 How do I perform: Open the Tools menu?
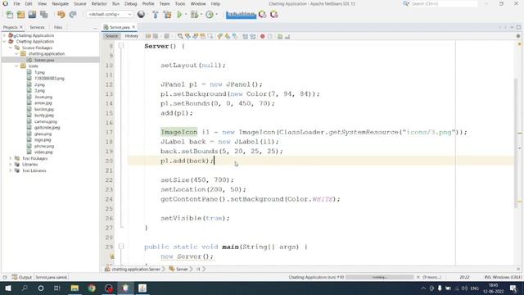coord(180,3)
